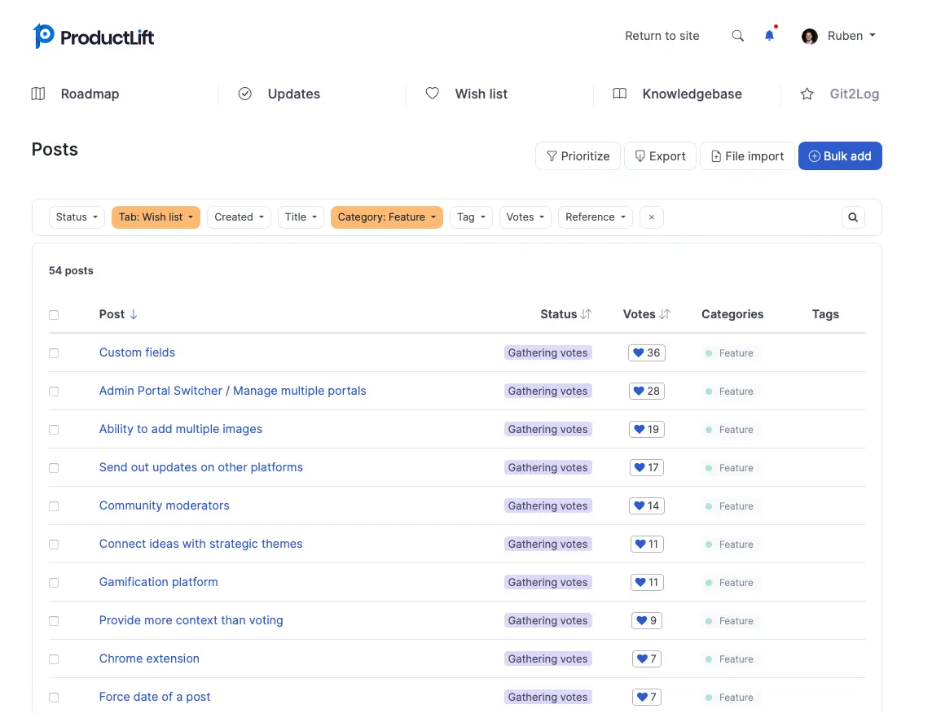Sort by Votes column arrows icon
The width and height of the screenshot is (932, 722).
coord(665,314)
